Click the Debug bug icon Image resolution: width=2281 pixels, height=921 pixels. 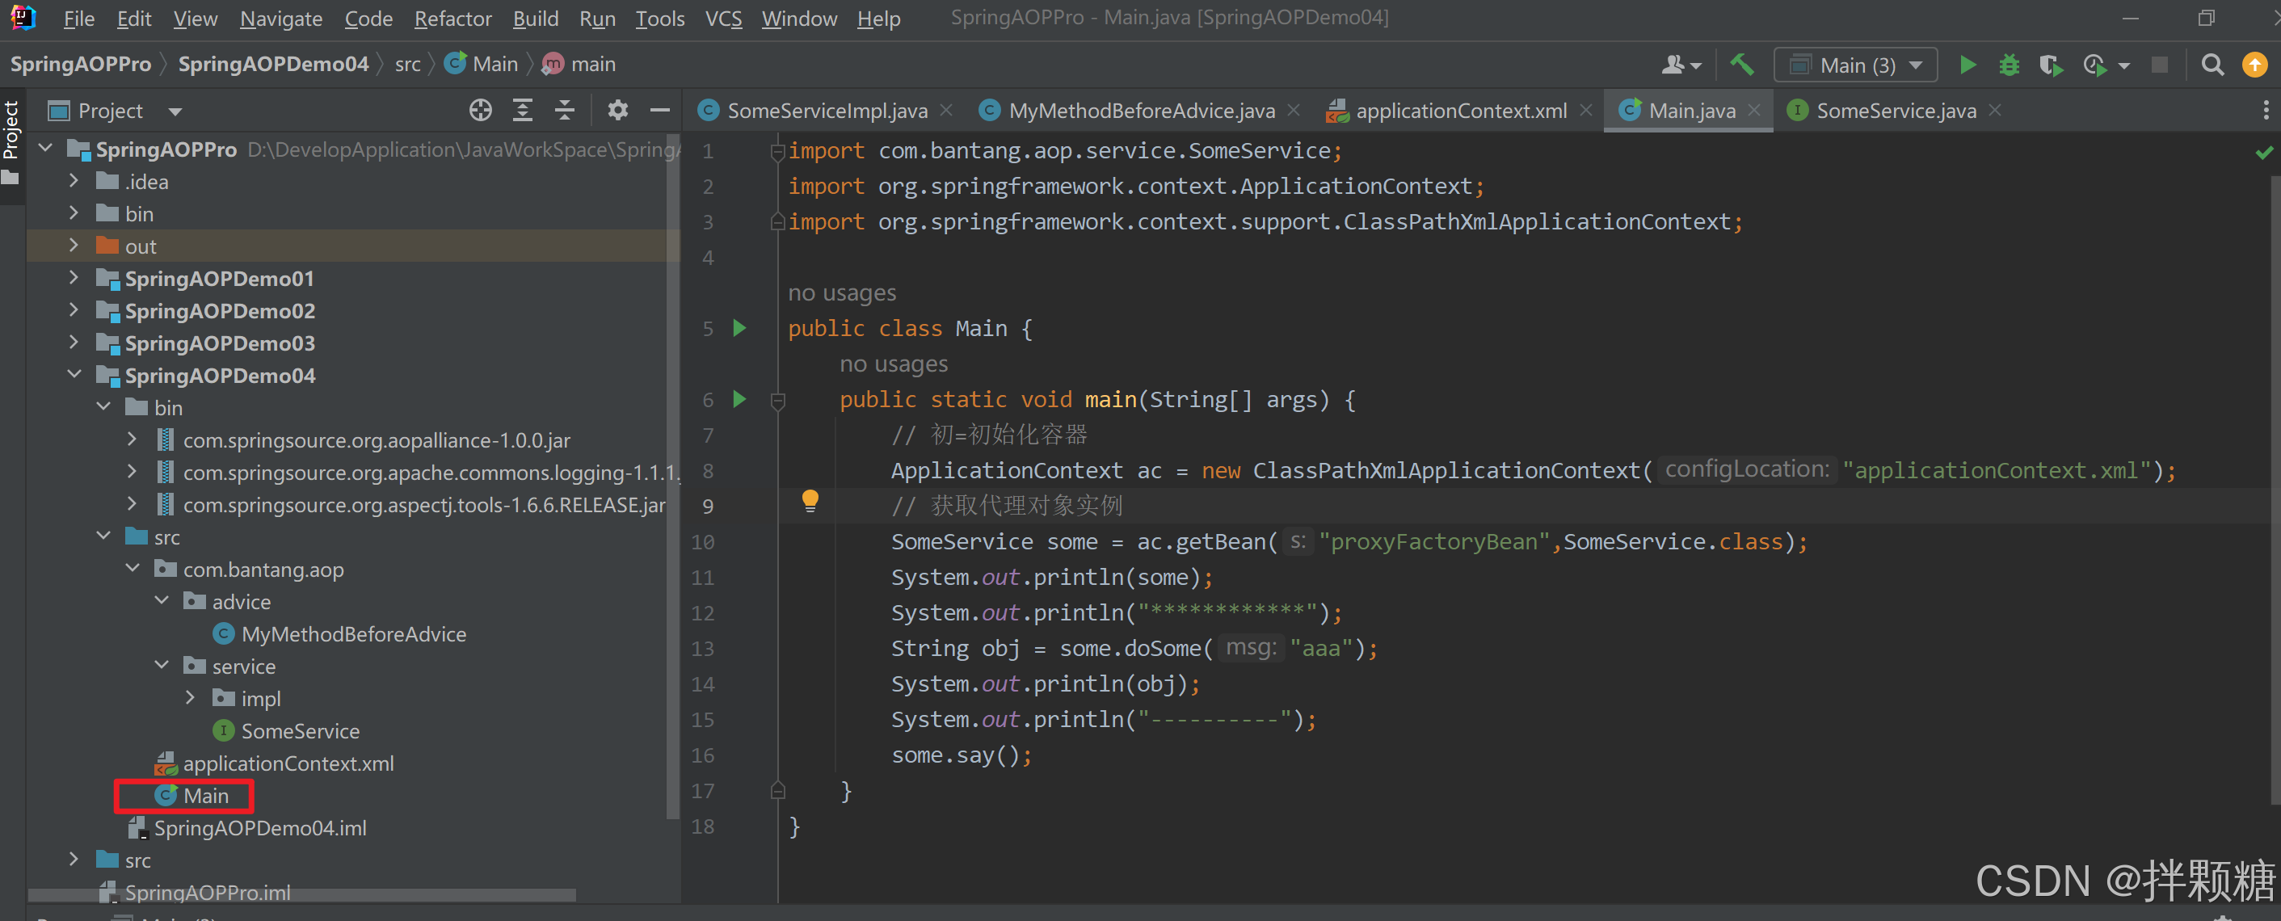pos(2010,65)
